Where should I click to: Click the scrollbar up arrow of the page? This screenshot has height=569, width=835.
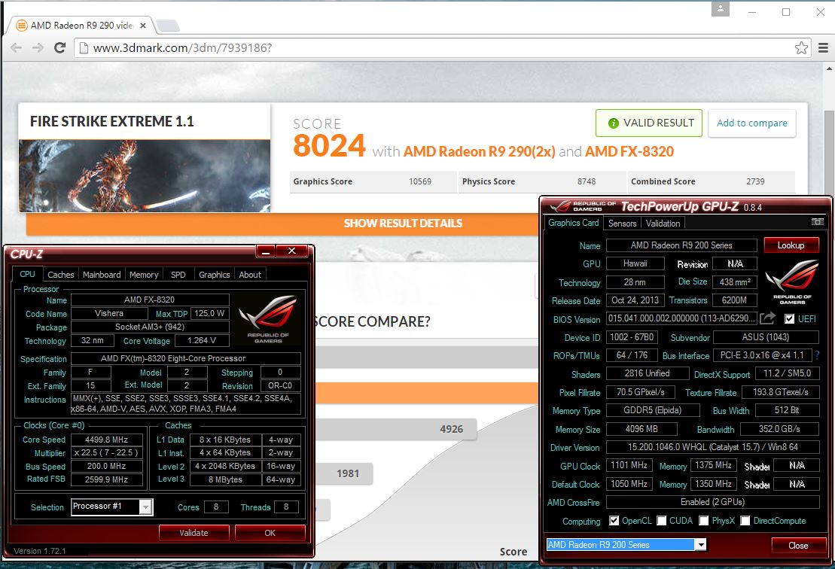click(829, 68)
